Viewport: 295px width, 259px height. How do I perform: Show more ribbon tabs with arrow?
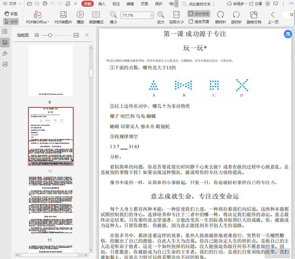[176, 4]
